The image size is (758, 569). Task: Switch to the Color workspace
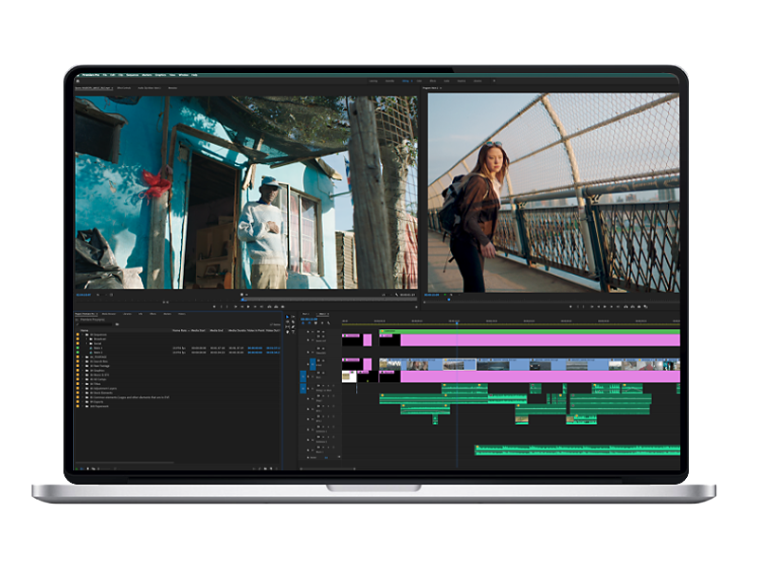(420, 80)
